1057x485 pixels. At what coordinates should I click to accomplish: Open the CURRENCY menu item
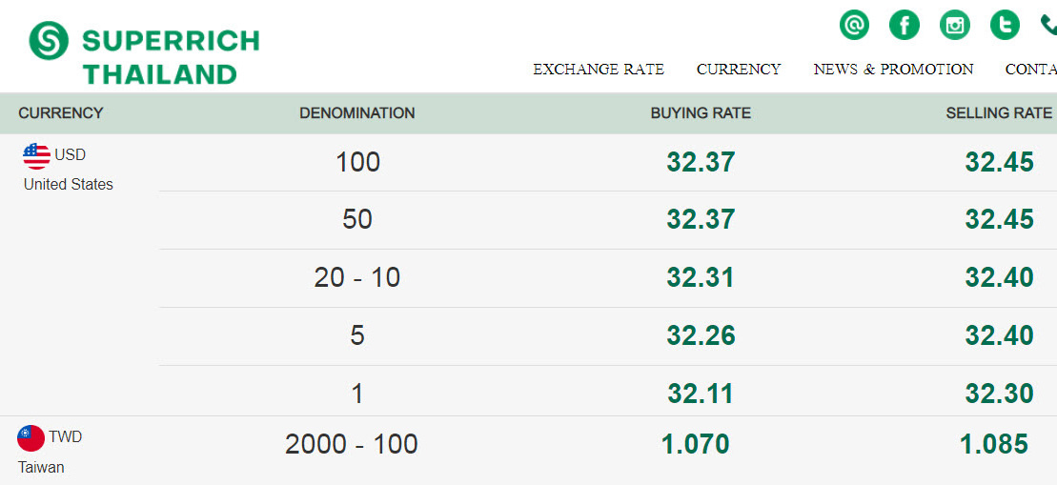[x=739, y=70]
